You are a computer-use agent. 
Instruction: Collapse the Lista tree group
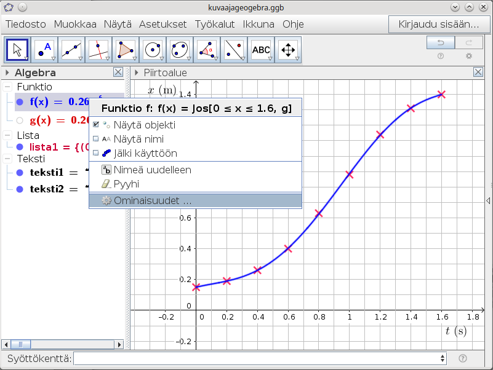coord(8,135)
